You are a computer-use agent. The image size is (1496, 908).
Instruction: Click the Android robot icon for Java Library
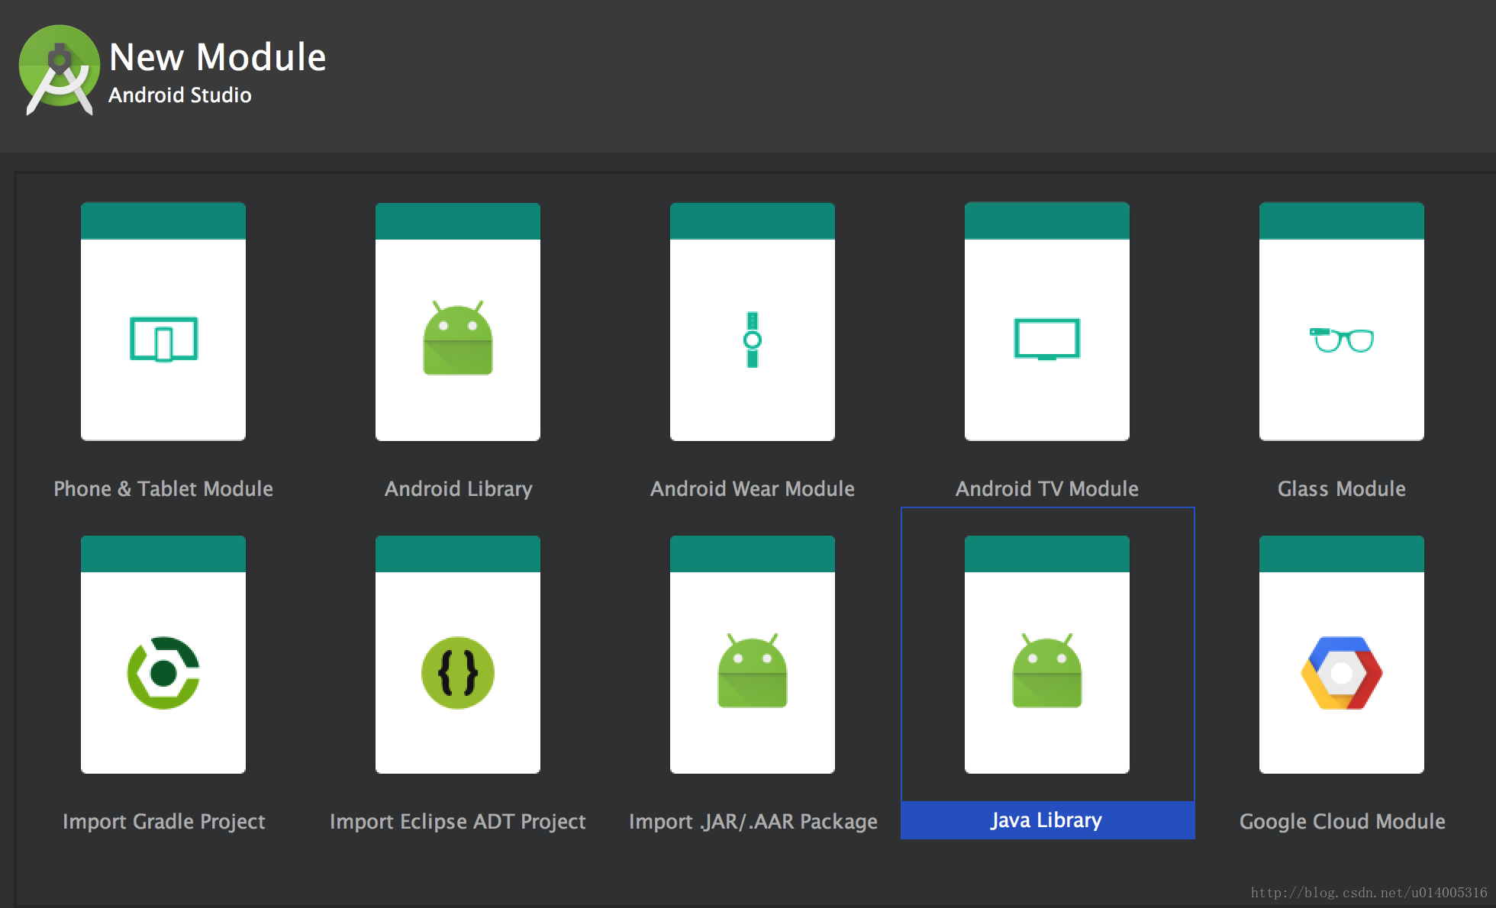pyautogui.click(x=1047, y=670)
